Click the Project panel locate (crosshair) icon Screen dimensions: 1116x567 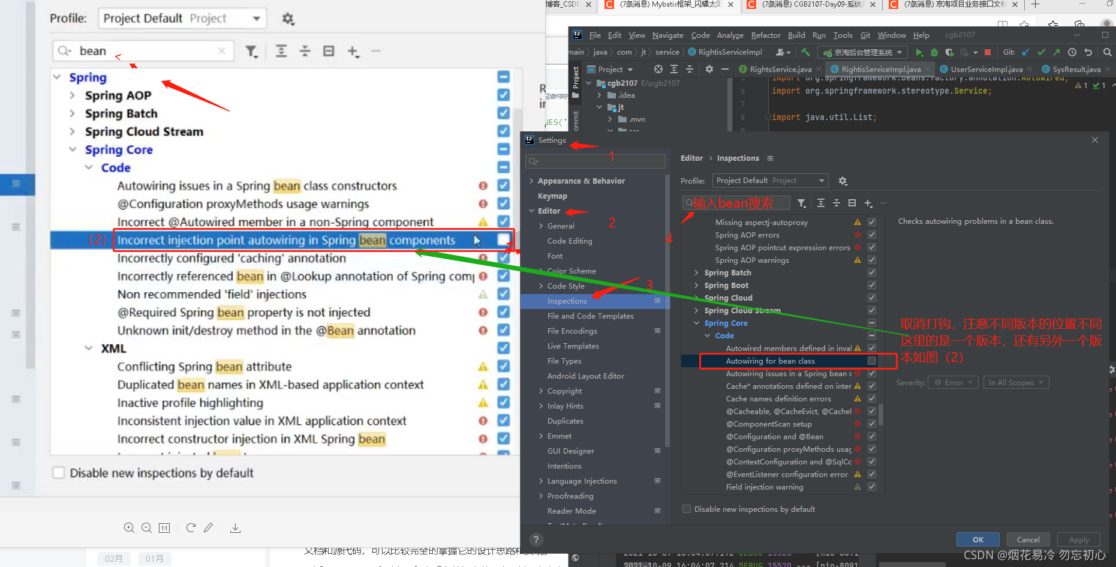(658, 69)
